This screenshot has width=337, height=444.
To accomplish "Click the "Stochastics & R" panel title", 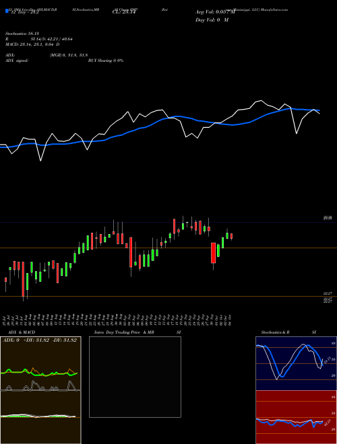I will (275, 332).
